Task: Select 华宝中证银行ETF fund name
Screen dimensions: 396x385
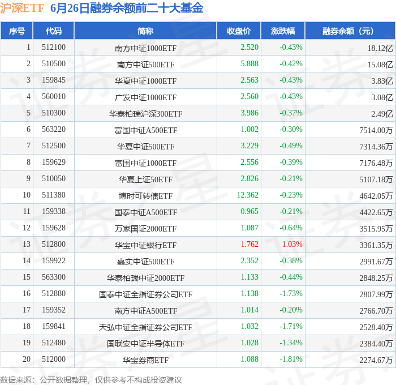Action: [145, 245]
